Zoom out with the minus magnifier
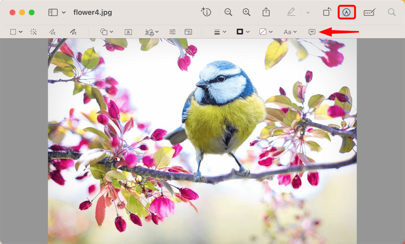The height and width of the screenshot is (244, 405). pos(228,12)
